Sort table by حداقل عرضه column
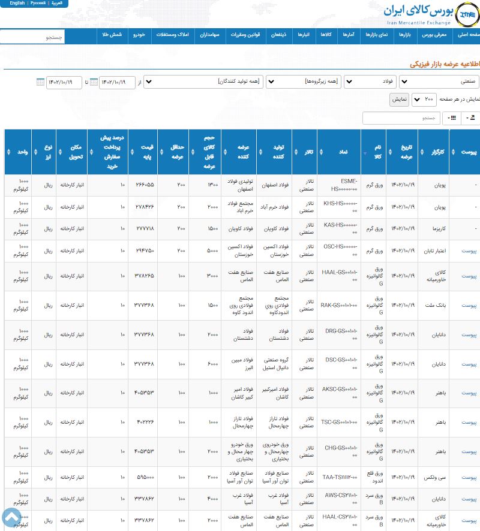Screen dimensions: 480x531 pos(161,152)
